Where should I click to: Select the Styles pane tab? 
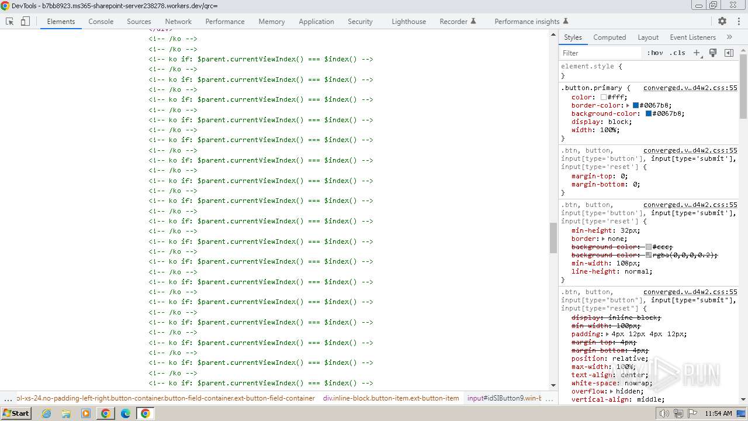click(573, 37)
